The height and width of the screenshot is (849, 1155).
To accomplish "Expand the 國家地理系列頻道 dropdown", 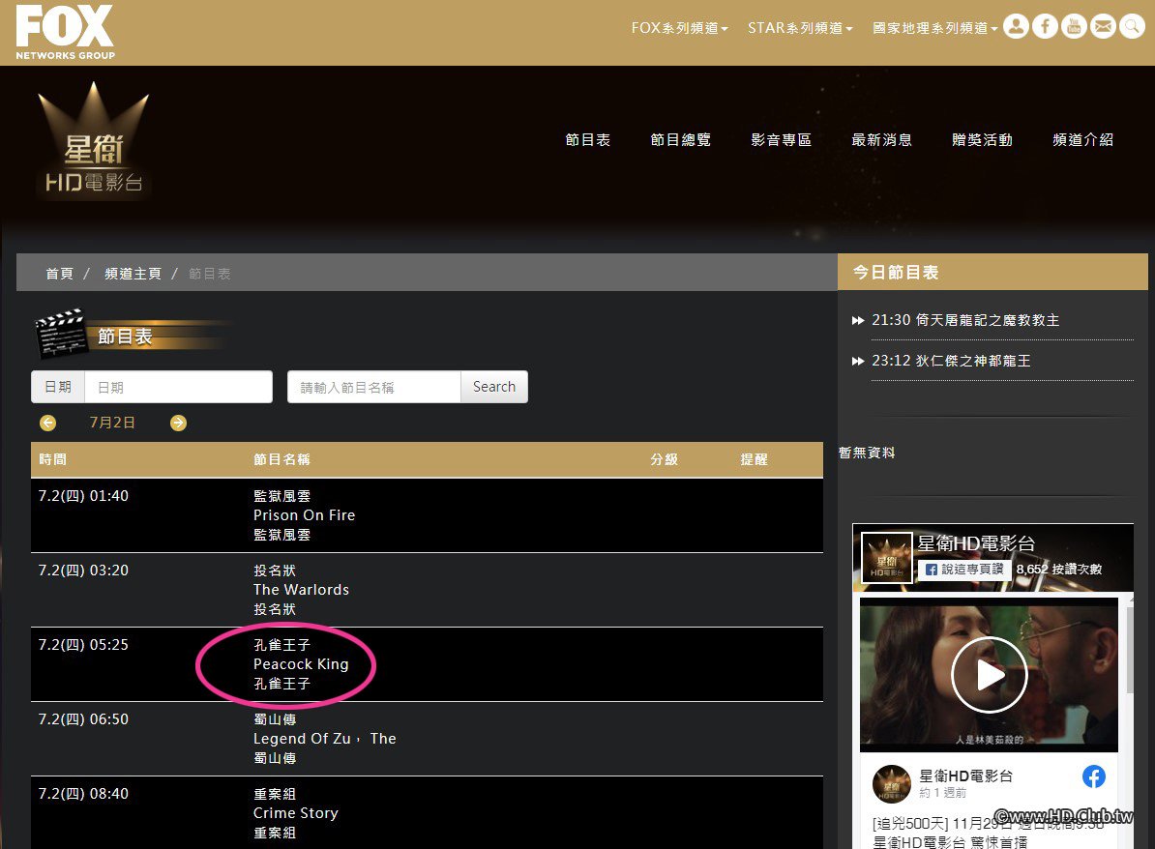I will (934, 28).
